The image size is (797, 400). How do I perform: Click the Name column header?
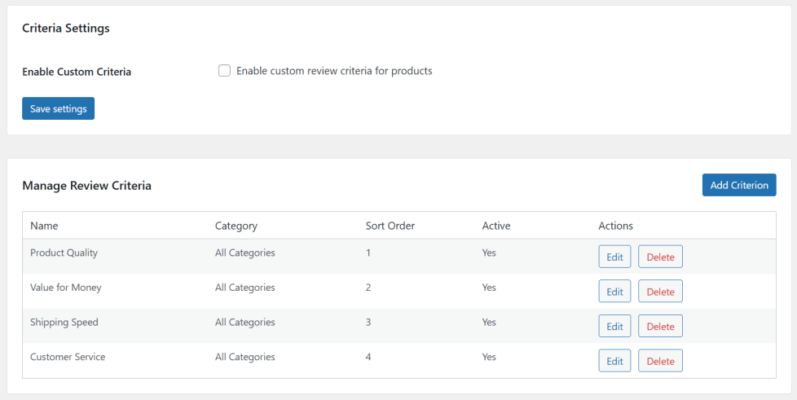44,226
